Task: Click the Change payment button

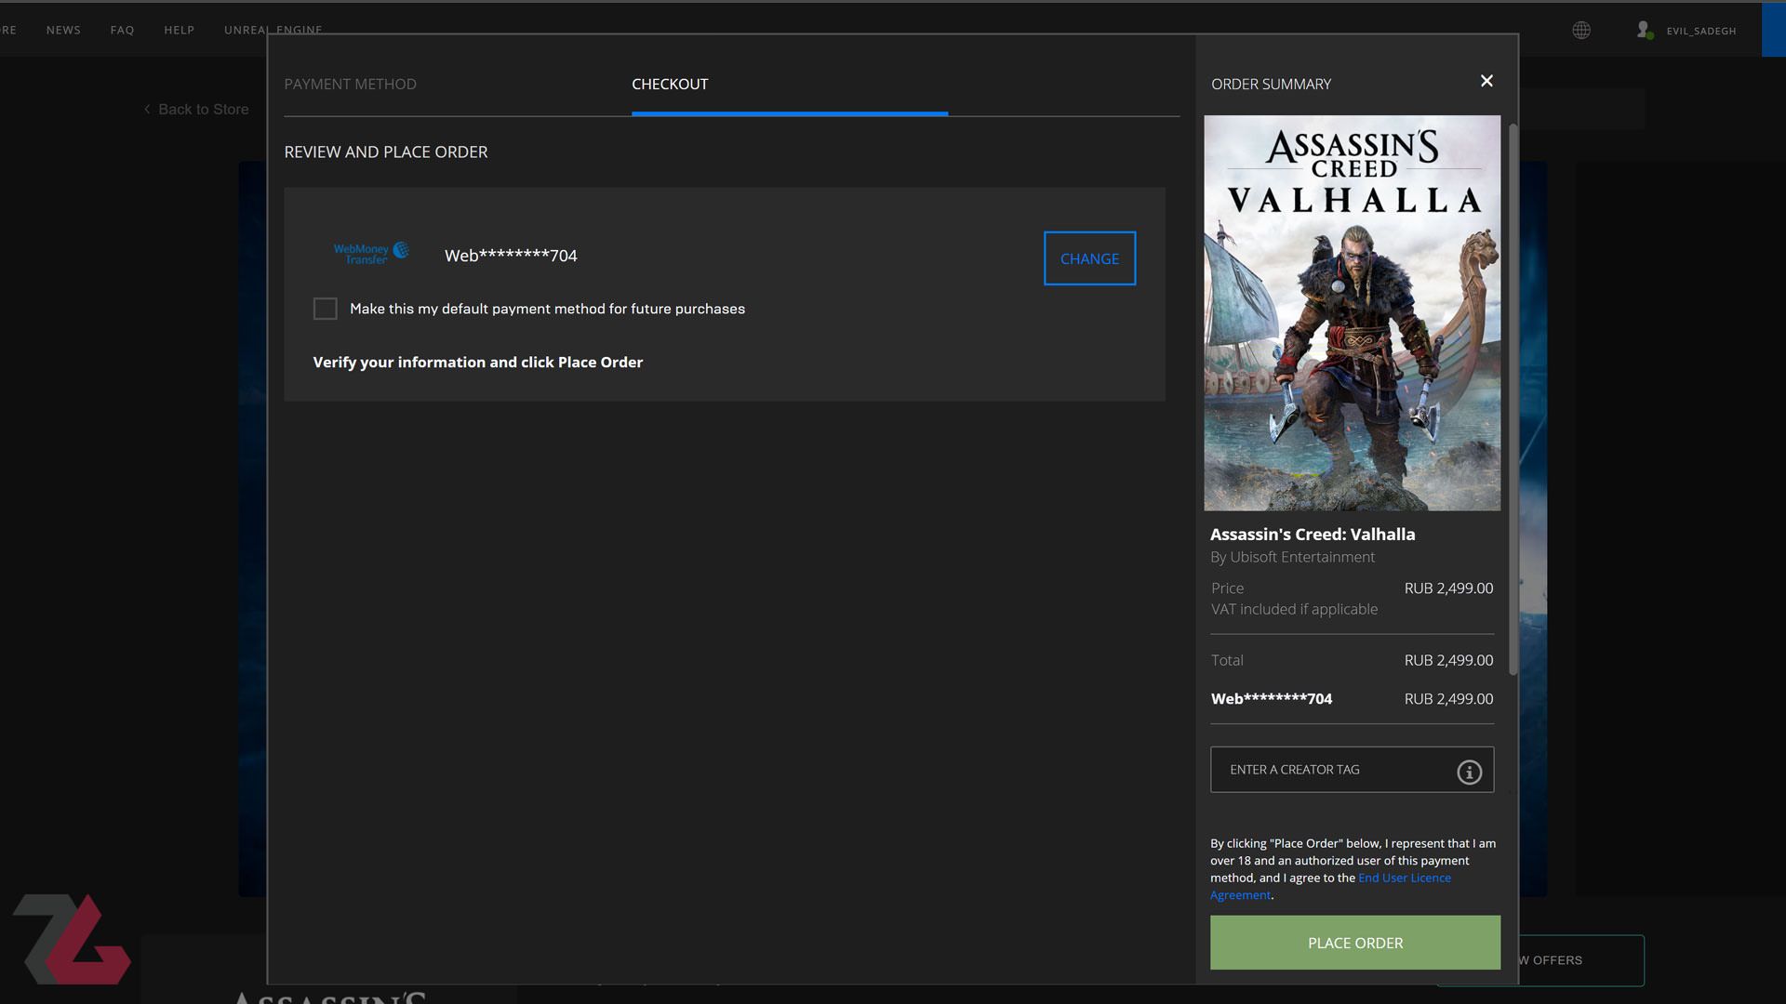Action: click(x=1089, y=258)
